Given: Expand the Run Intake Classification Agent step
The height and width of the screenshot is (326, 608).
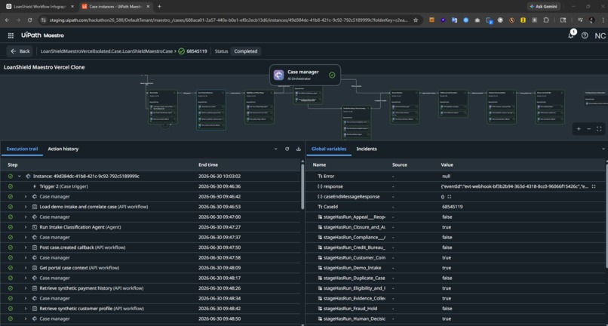Looking at the screenshot, I should tap(26, 227).
